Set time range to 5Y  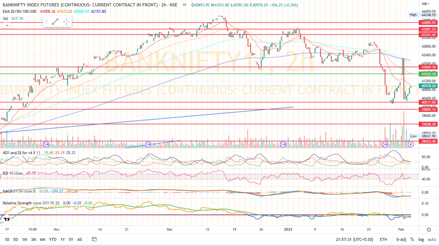[x=71, y=239]
